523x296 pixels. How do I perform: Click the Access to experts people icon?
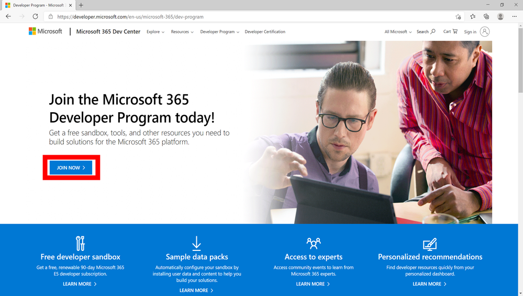click(x=314, y=243)
